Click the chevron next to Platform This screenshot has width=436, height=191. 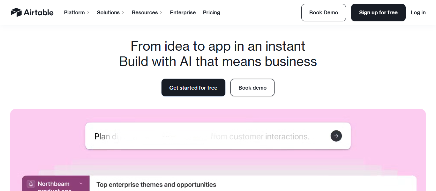pyautogui.click(x=88, y=12)
